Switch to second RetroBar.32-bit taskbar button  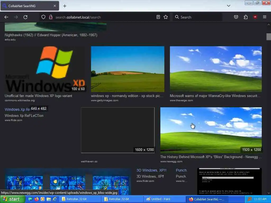(x=122, y=199)
